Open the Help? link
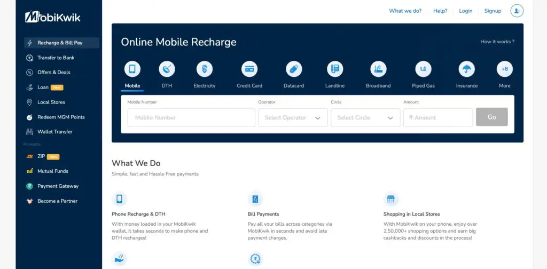Screen dimensions: 547x269 [440, 11]
